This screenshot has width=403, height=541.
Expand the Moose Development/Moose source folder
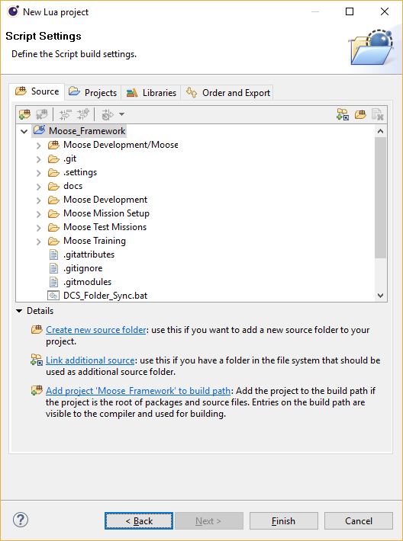pos(38,146)
